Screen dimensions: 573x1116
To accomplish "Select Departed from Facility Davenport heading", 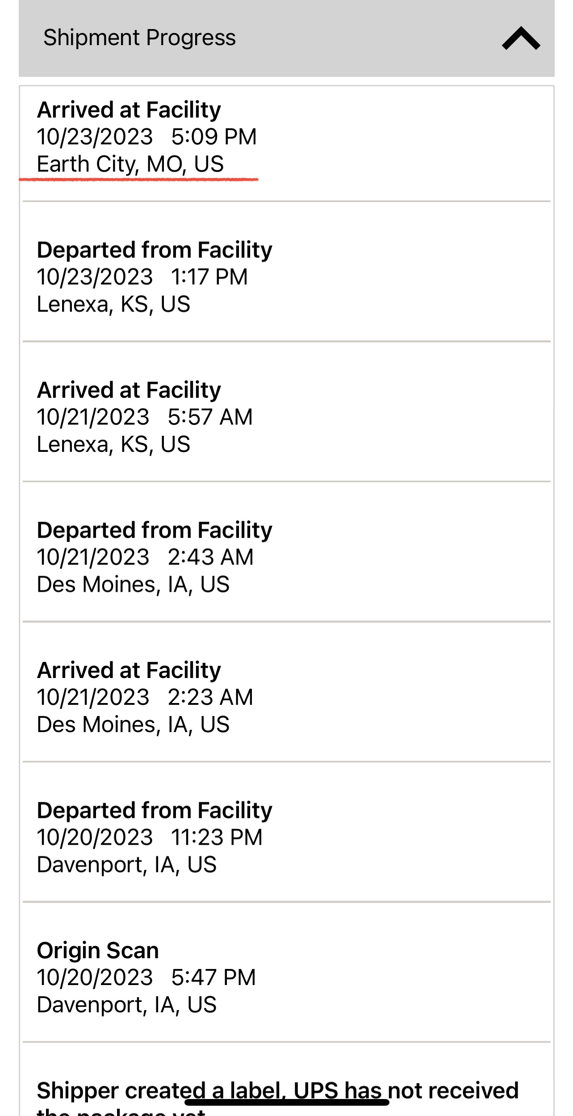I will point(155,810).
